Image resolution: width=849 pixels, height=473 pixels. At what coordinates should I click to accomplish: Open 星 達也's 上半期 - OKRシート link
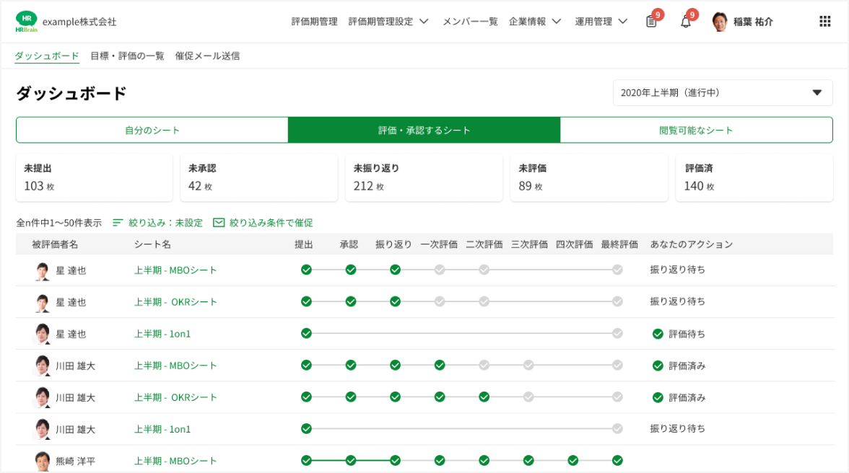[x=175, y=302]
